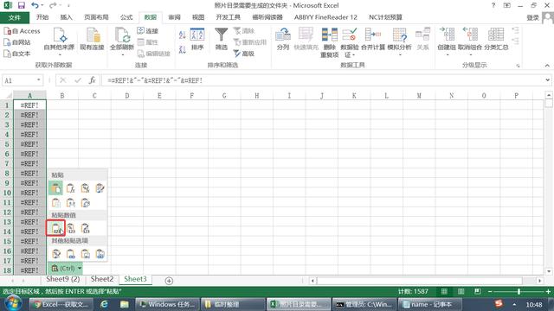Expand the 模拟分析 what-if analysis dropdown

coord(400,54)
